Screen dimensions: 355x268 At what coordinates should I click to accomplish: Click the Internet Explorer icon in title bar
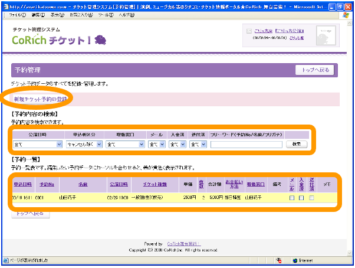point(5,5)
